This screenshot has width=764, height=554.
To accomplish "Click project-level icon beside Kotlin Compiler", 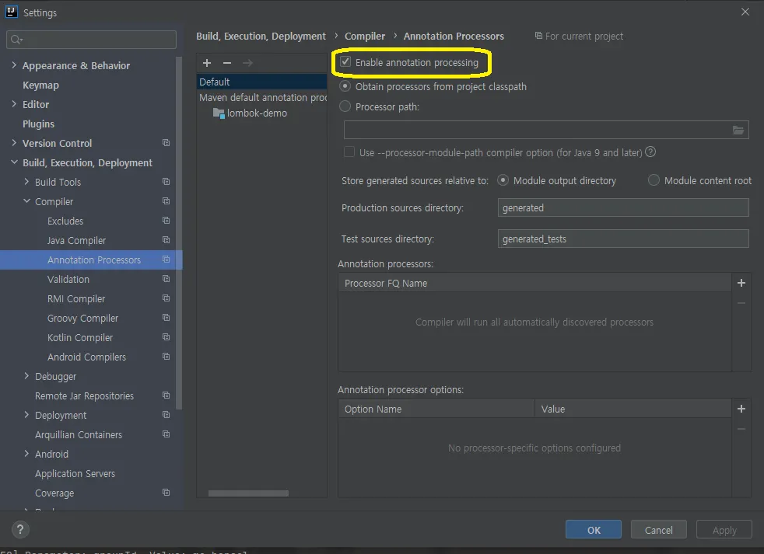I will [x=166, y=337].
